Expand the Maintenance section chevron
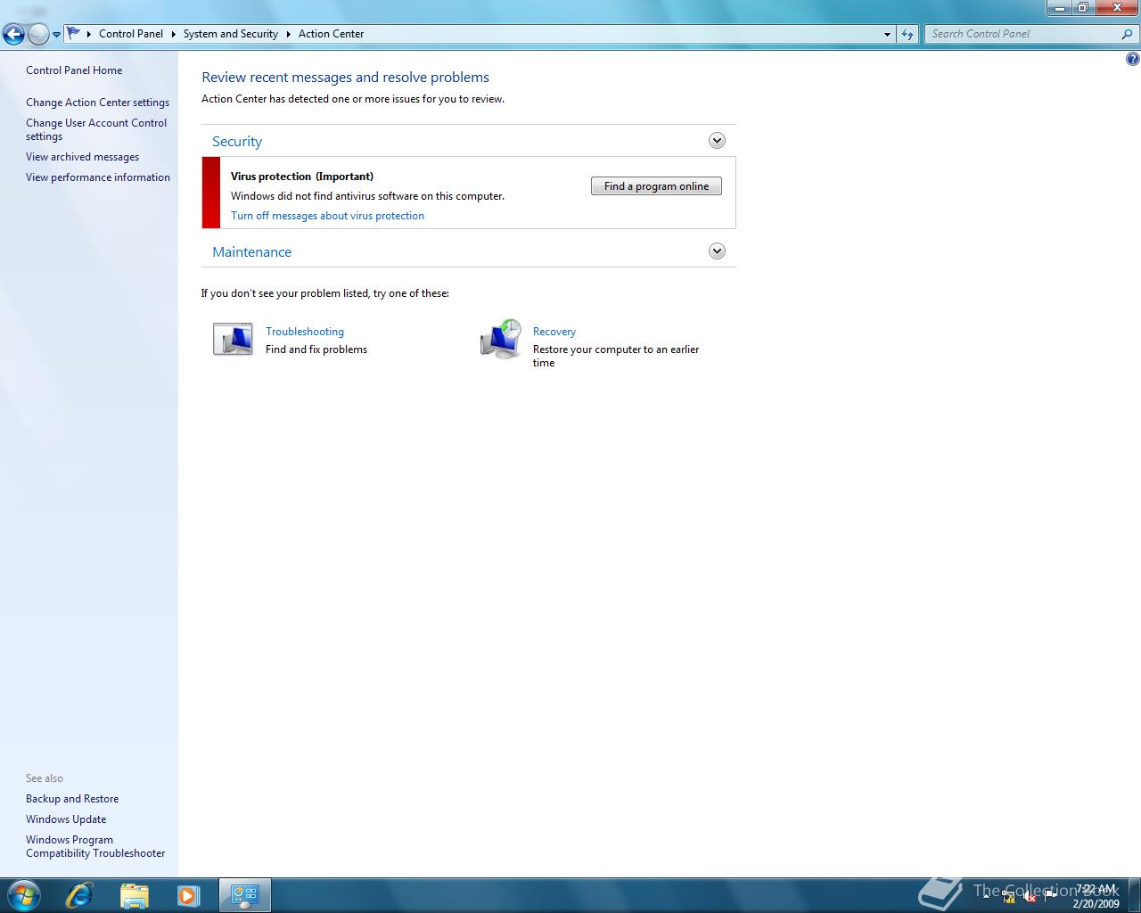The width and height of the screenshot is (1141, 913). pos(717,251)
